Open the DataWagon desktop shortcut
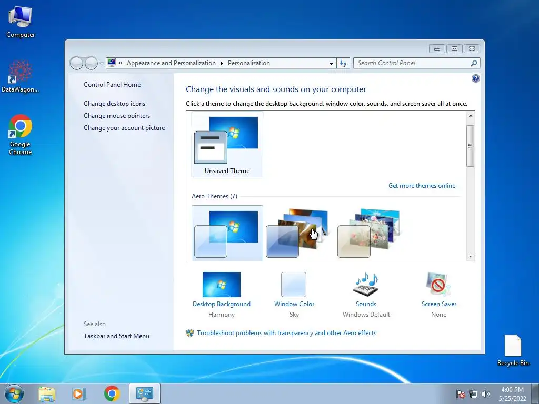 point(20,76)
